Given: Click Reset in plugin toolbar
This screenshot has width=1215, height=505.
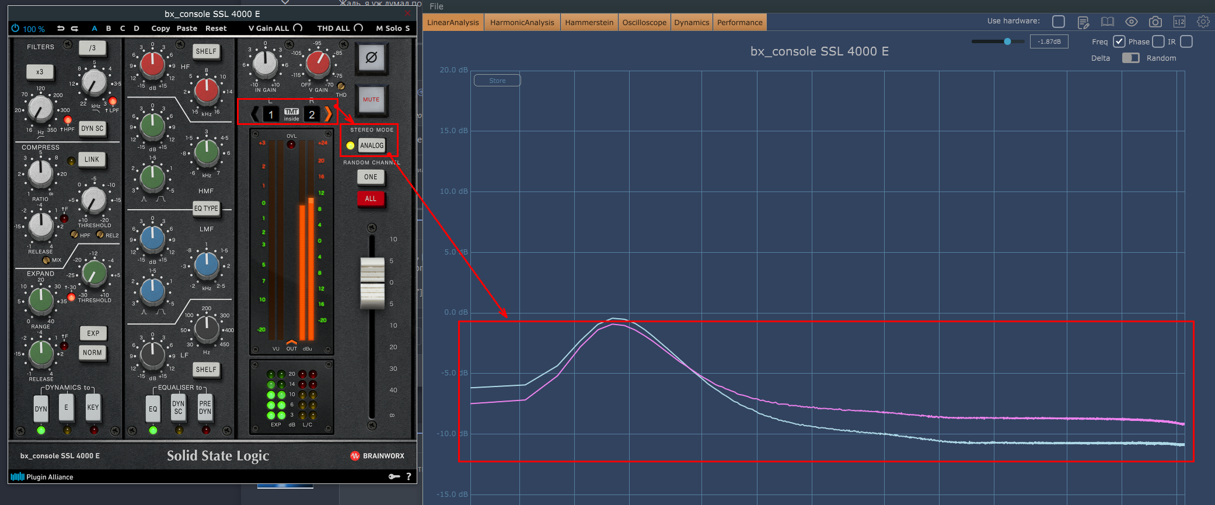Looking at the screenshot, I should pyautogui.click(x=216, y=28).
